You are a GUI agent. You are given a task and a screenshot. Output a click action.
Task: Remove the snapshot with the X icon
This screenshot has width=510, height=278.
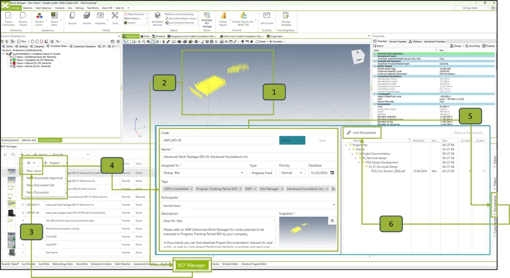click(x=332, y=220)
